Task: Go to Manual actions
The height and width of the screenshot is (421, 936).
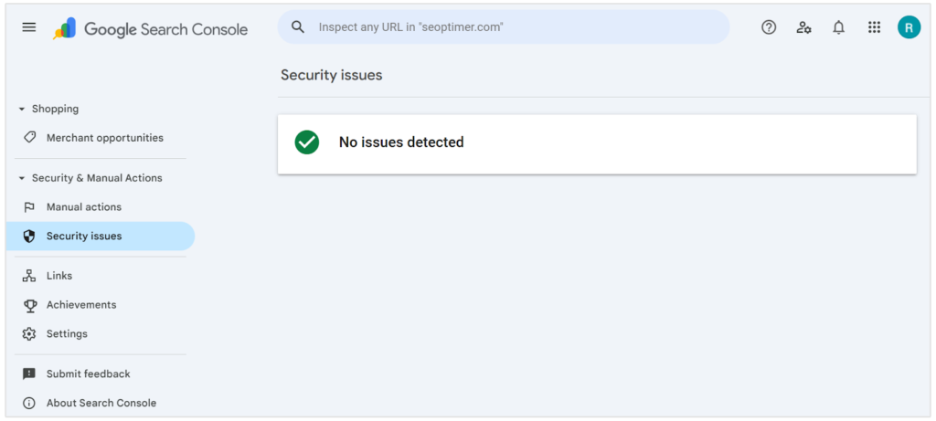Action: [83, 207]
